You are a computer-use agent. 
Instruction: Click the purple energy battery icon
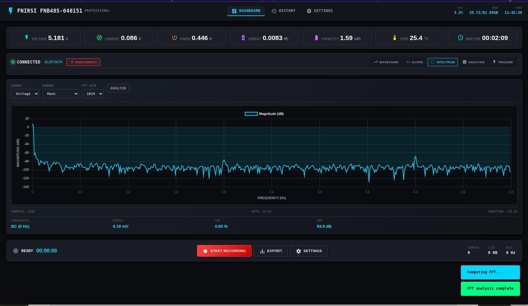pyautogui.click(x=243, y=38)
